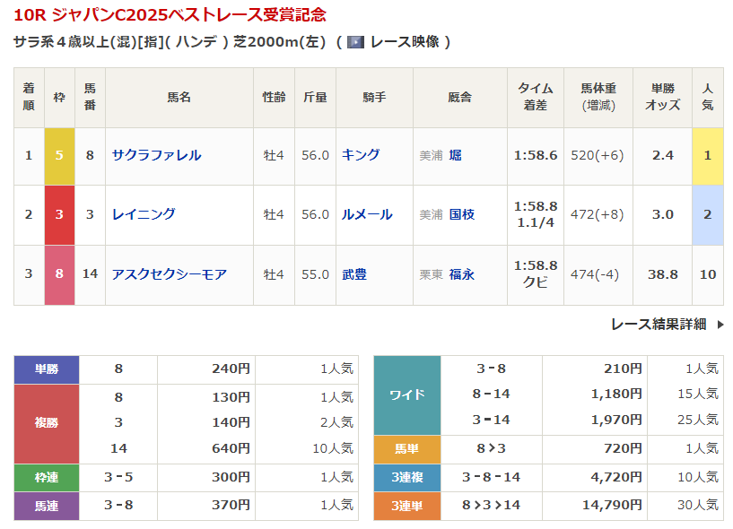Select horse アスクセクシーモア
Viewport: 733px width, 529px height.
(169, 274)
